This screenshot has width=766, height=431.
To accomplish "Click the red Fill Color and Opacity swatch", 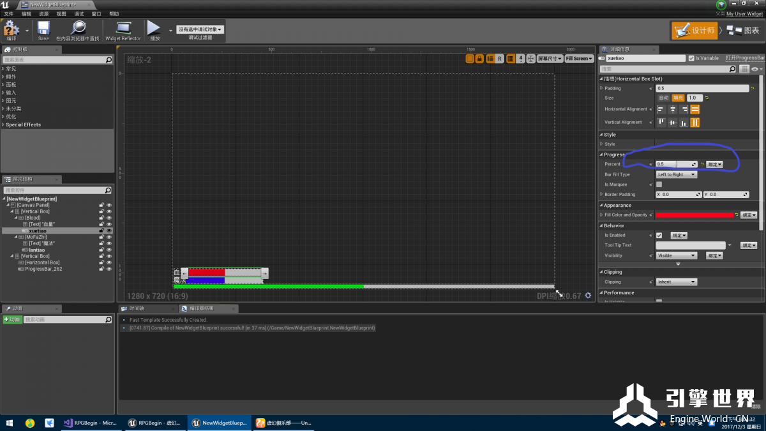I will pyautogui.click(x=695, y=215).
